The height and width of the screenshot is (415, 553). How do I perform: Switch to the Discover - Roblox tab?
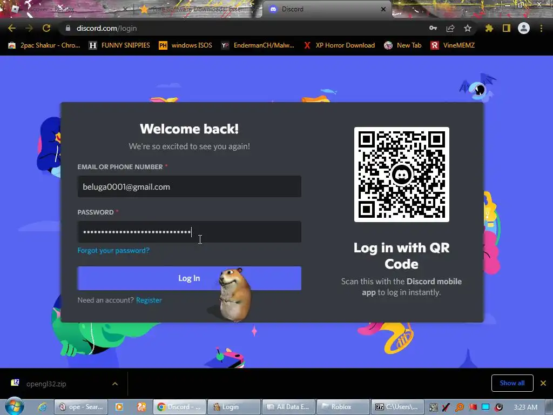pos(67,9)
